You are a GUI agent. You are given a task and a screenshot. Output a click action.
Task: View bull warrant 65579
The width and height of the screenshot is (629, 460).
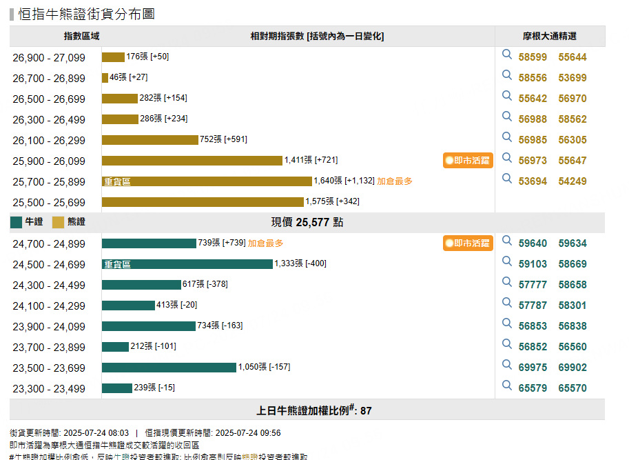pyautogui.click(x=533, y=388)
